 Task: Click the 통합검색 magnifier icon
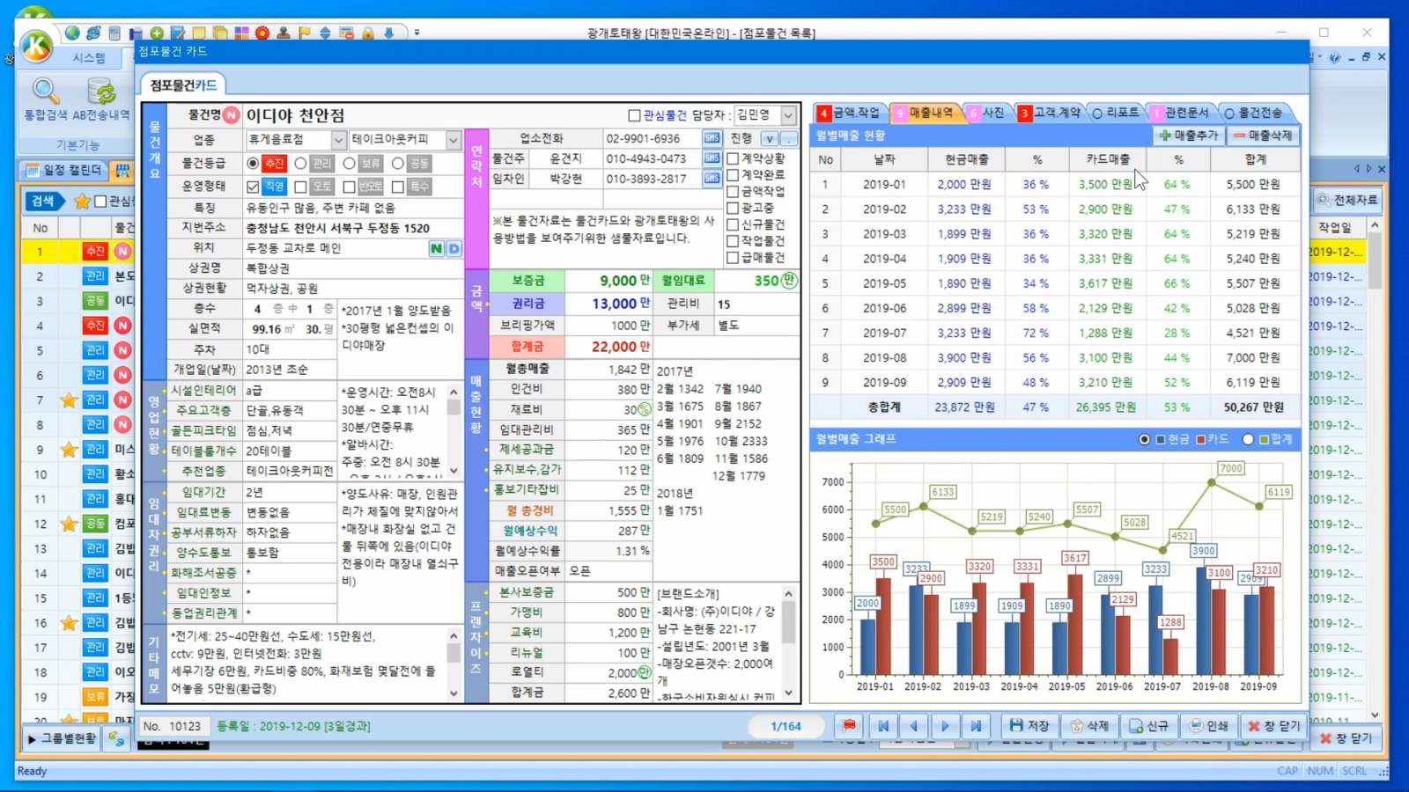tap(45, 92)
